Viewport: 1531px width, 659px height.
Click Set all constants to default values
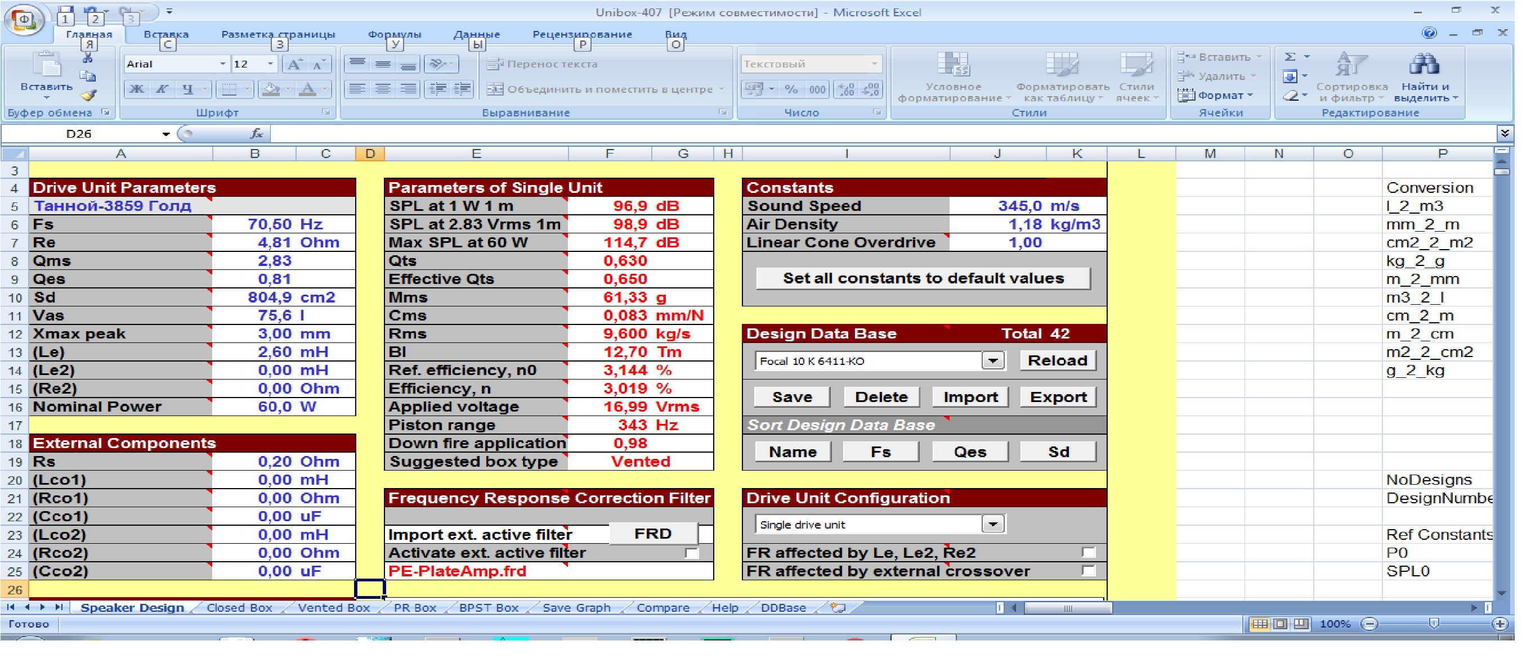click(923, 279)
